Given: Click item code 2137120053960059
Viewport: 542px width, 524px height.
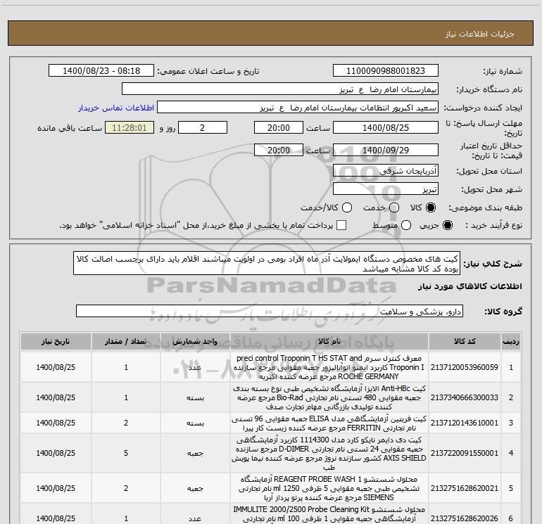Looking at the screenshot, I should tap(465, 367).
